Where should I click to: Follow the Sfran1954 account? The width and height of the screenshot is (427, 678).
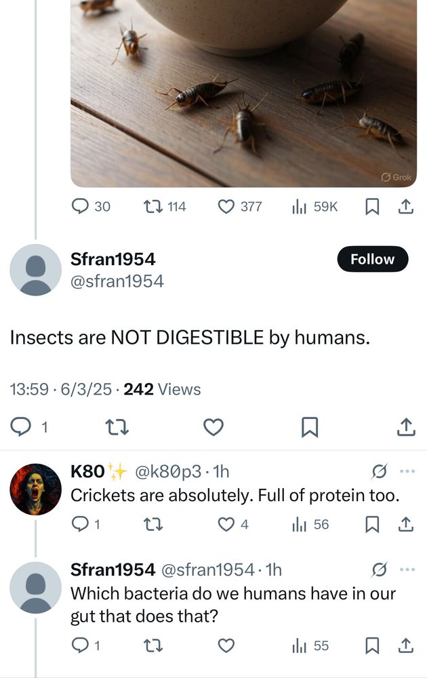[372, 259]
